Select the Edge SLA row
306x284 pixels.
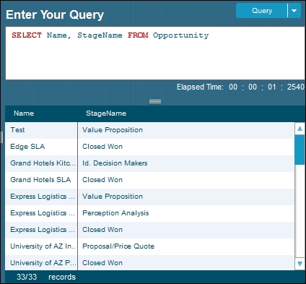[149, 147]
